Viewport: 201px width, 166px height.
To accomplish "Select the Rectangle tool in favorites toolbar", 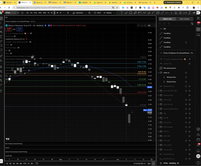I will pyautogui.click(x=131, y=13).
